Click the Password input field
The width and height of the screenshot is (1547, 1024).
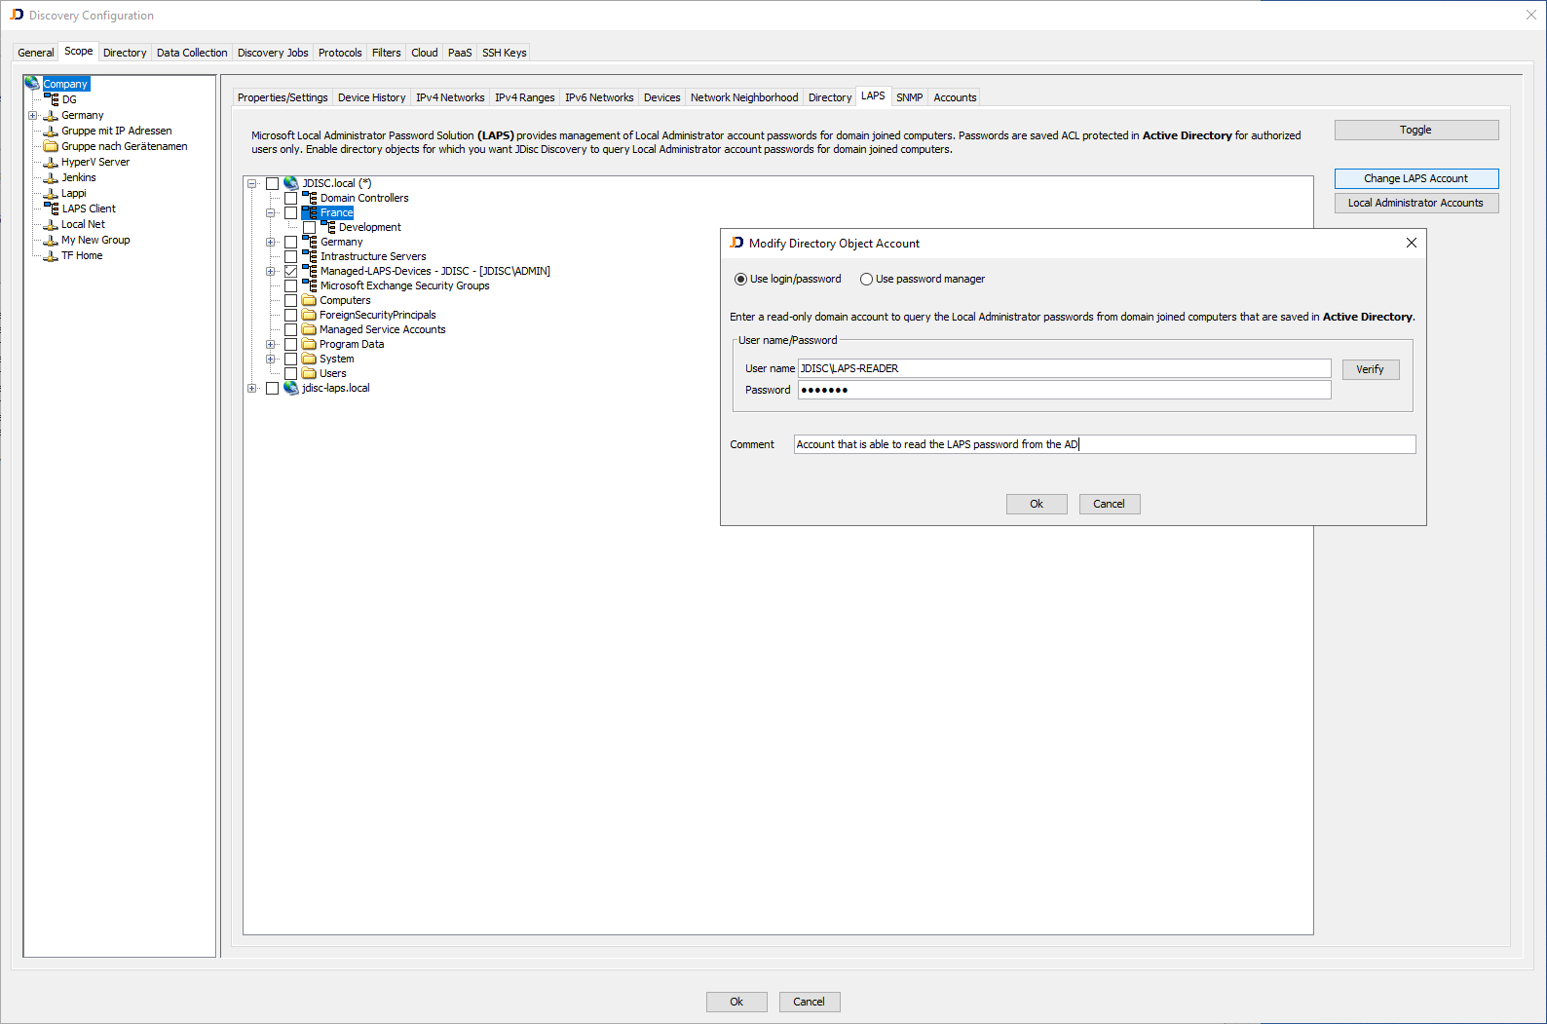point(1065,390)
